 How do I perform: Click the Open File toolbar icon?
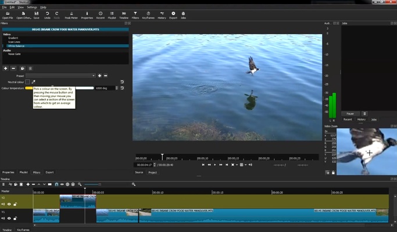point(8,15)
